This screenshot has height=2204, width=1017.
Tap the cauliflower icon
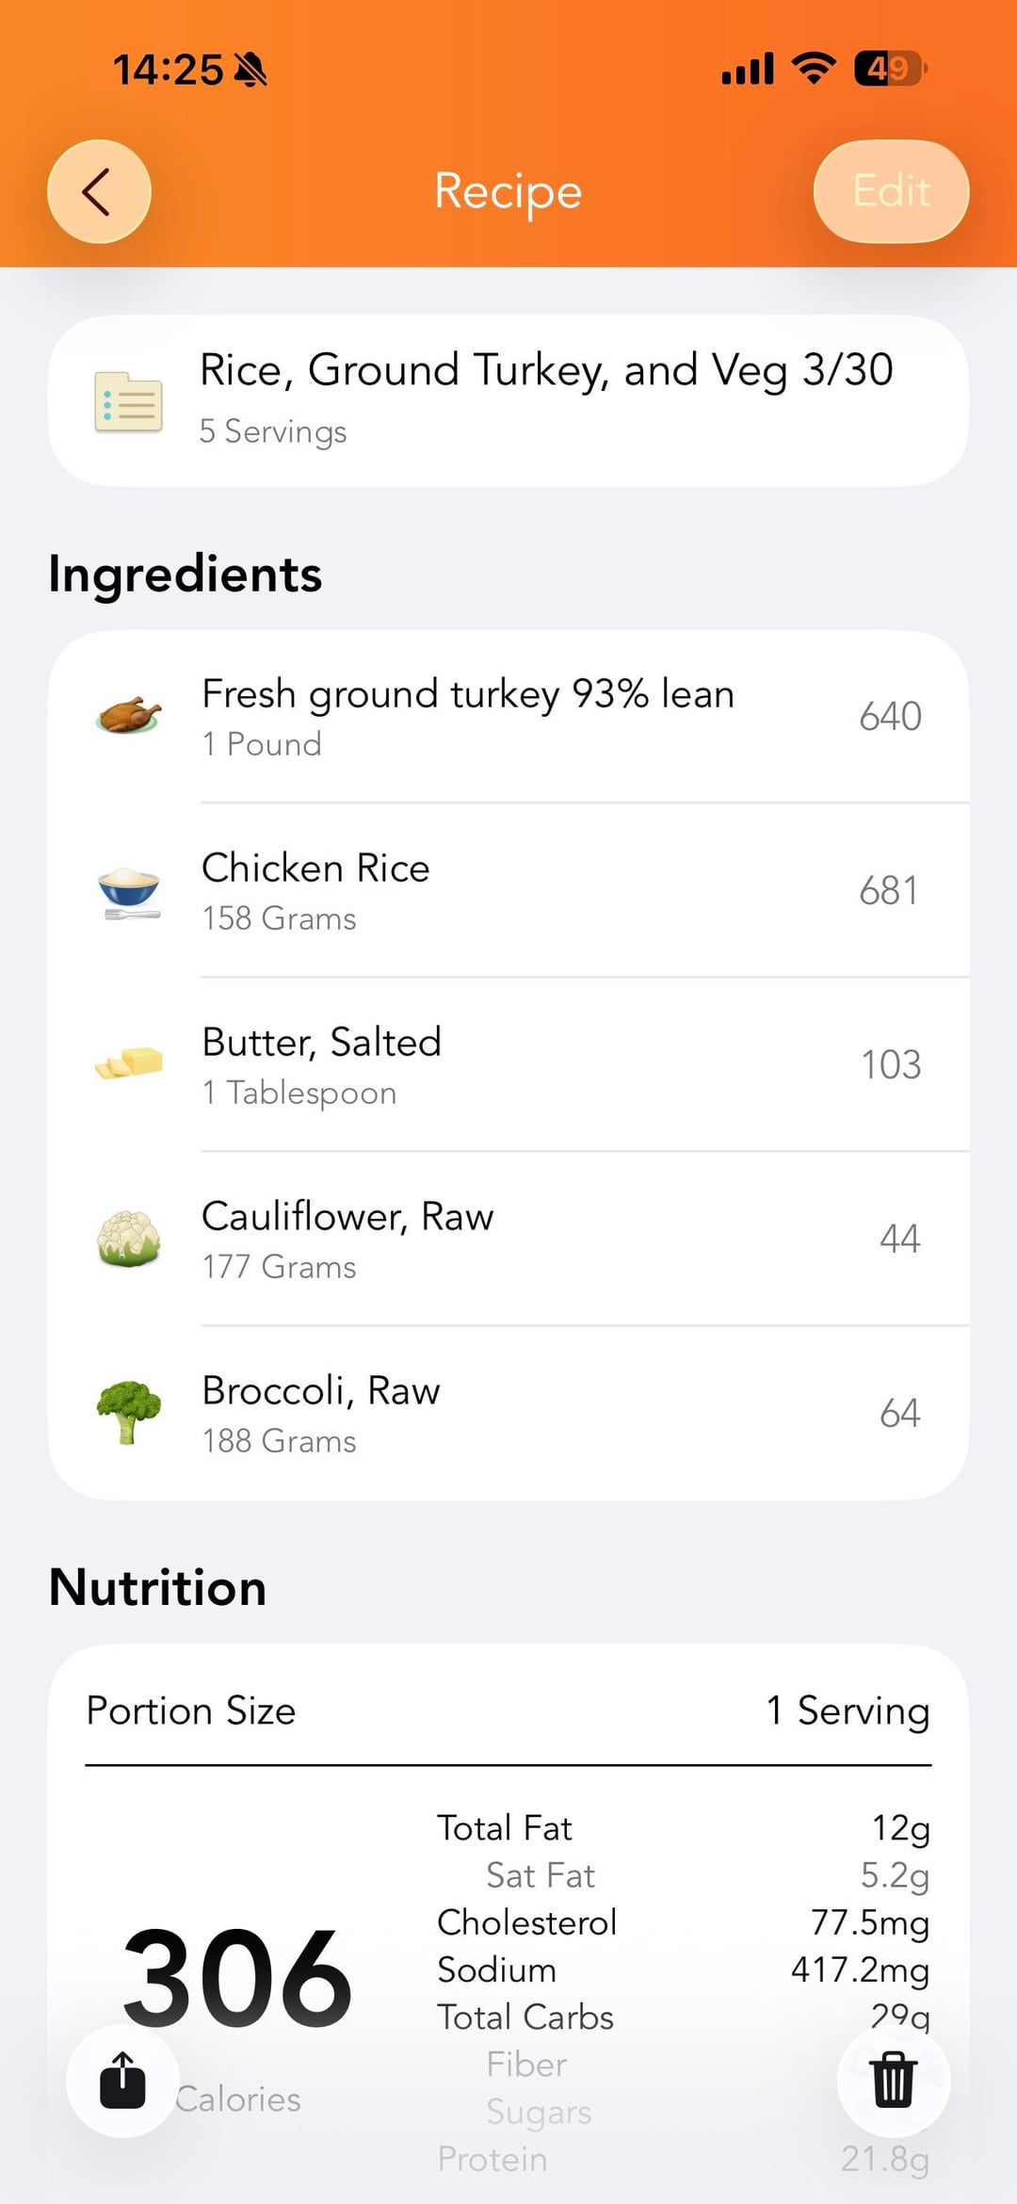click(x=129, y=1239)
